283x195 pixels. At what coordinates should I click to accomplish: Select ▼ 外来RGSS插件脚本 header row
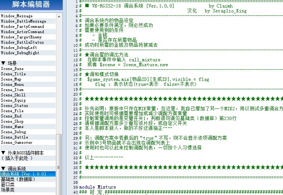click(x=28, y=153)
